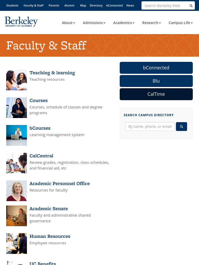Click the Berkeley University of California logo

tap(21, 22)
